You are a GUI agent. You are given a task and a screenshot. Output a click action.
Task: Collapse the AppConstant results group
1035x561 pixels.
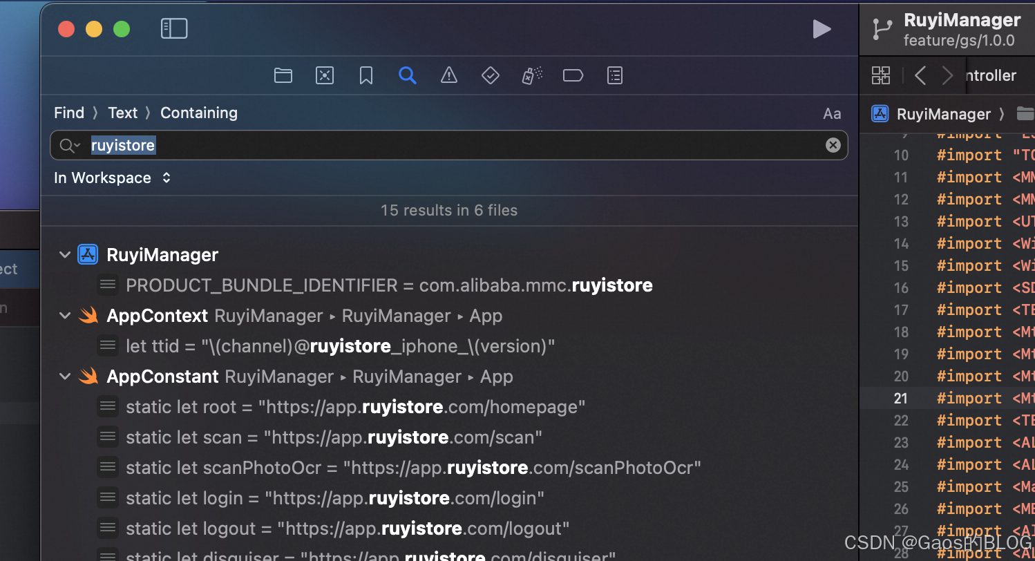pos(65,377)
